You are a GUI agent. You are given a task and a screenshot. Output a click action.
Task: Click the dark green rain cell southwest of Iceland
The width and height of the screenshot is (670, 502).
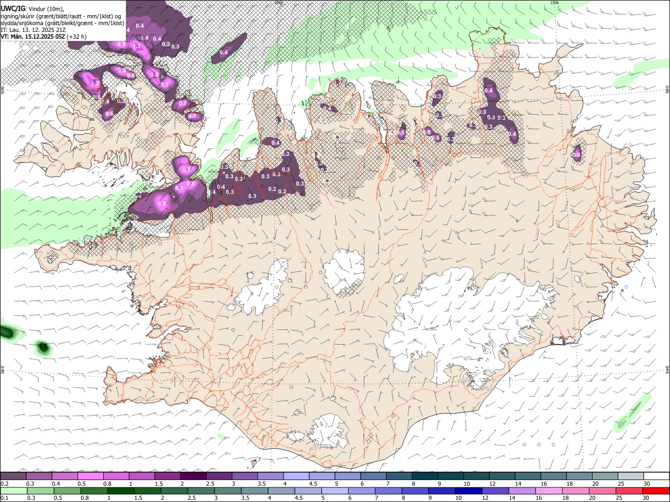pyautogui.click(x=43, y=347)
